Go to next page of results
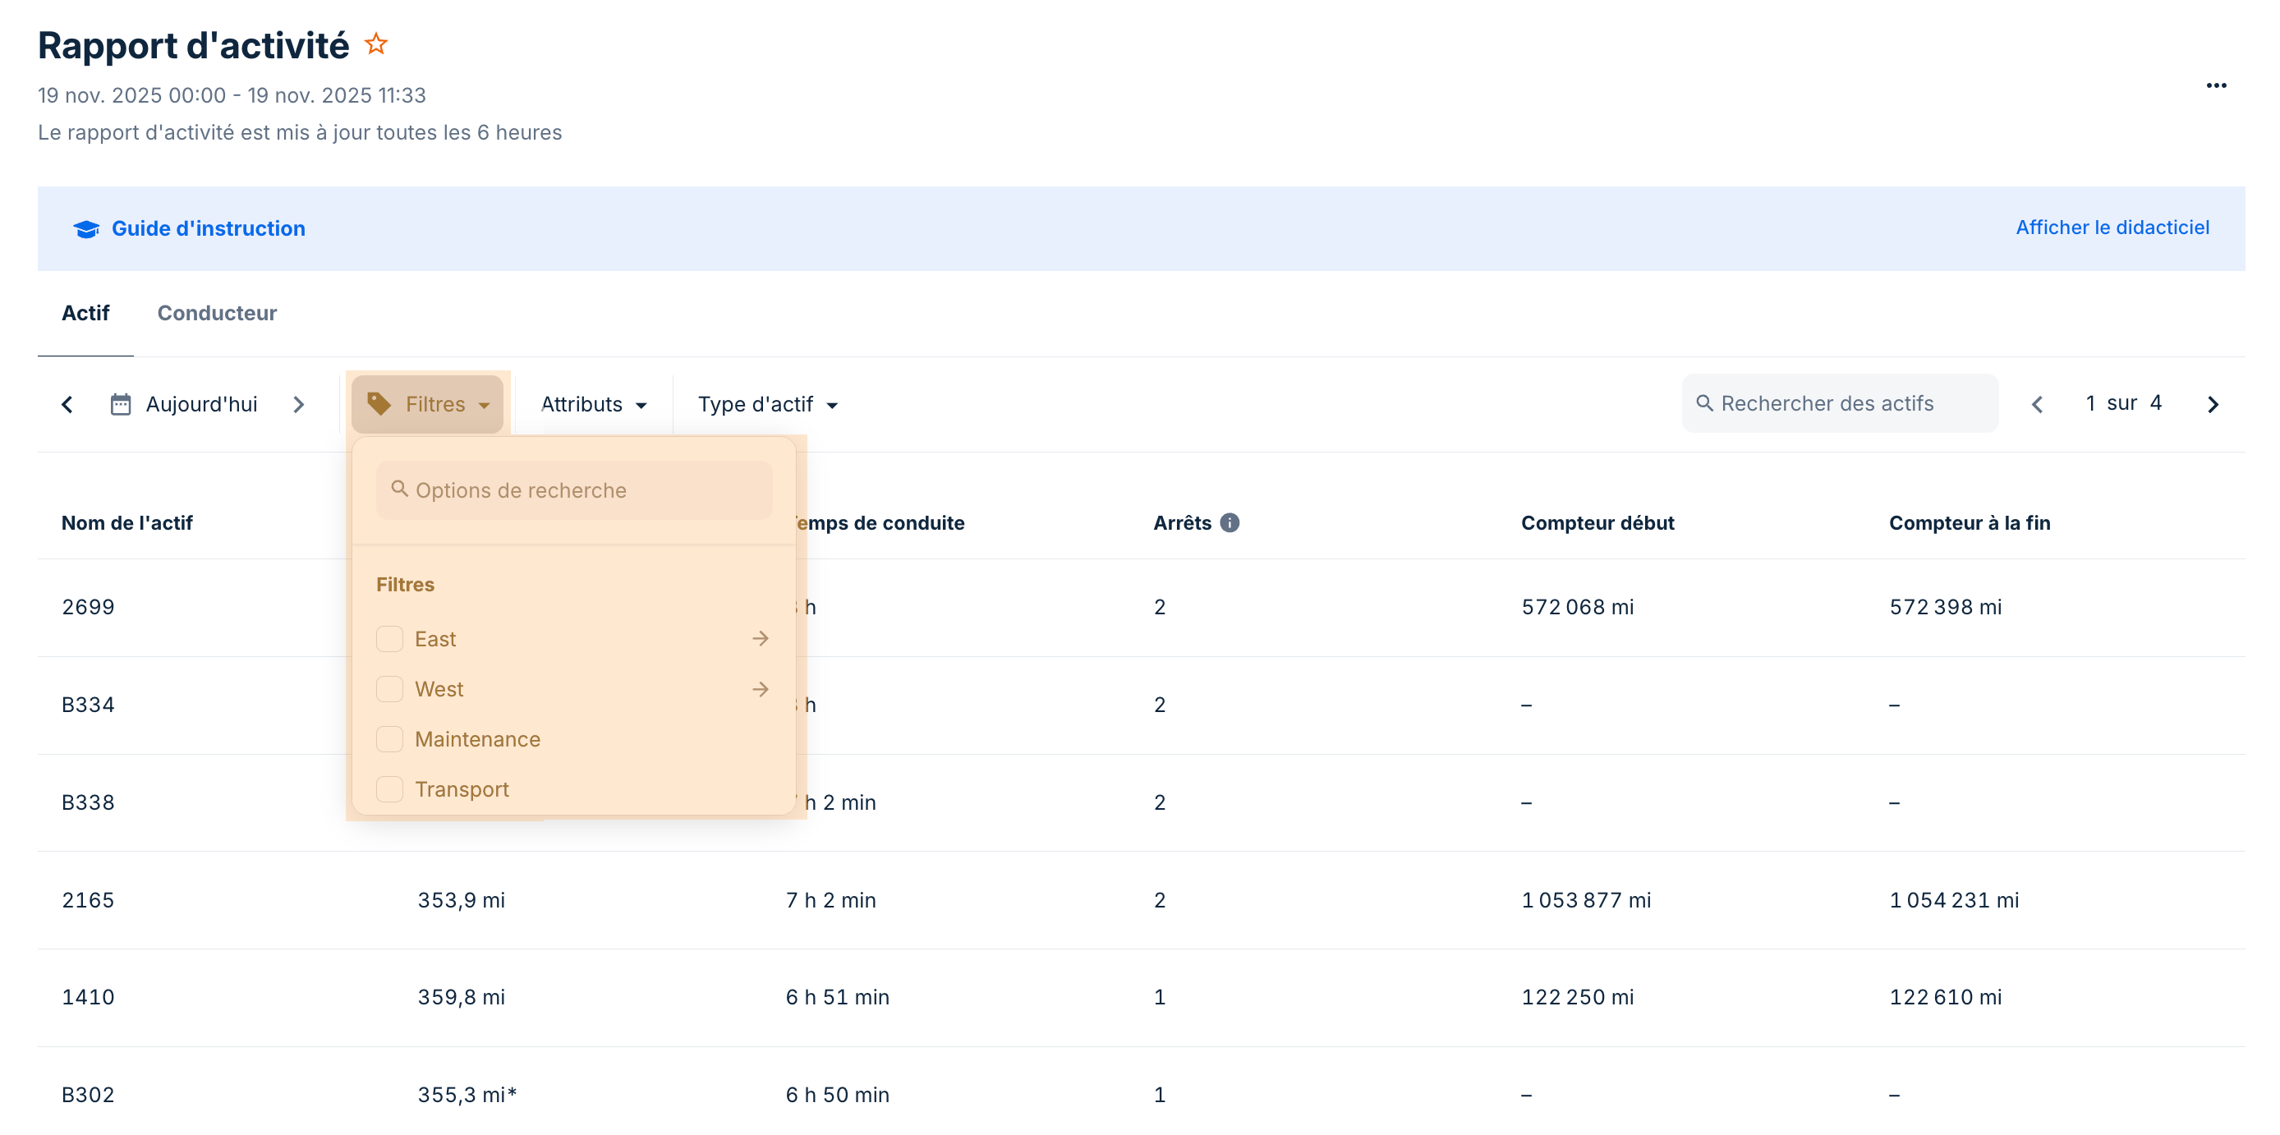Screen dimensions: 2280x1135 point(2213,405)
